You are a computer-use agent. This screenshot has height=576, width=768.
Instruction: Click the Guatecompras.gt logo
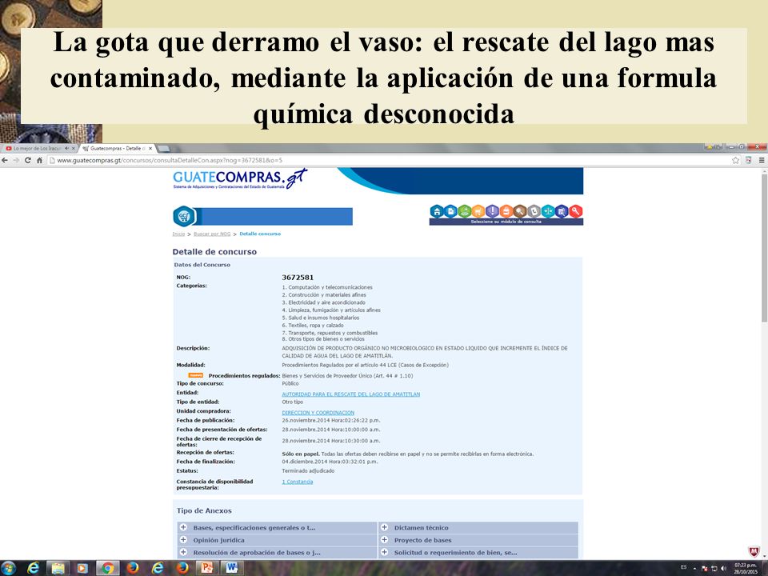click(240, 178)
